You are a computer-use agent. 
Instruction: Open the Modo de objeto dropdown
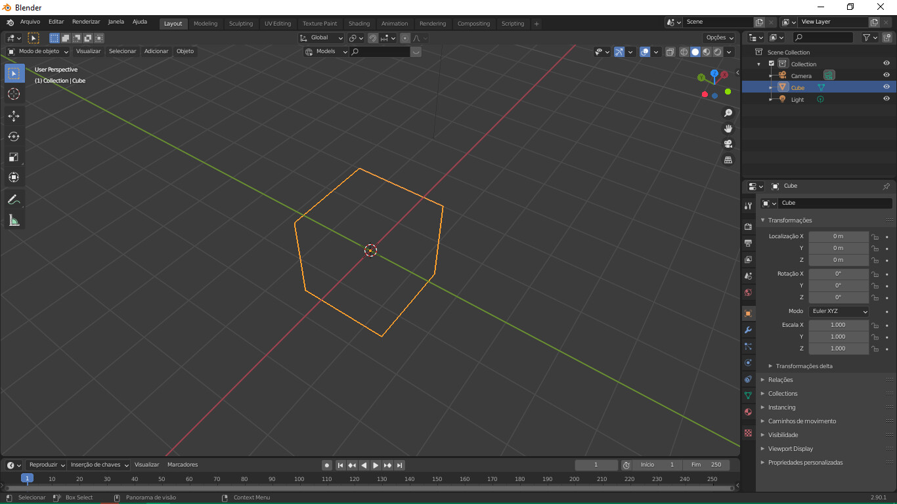click(37, 51)
